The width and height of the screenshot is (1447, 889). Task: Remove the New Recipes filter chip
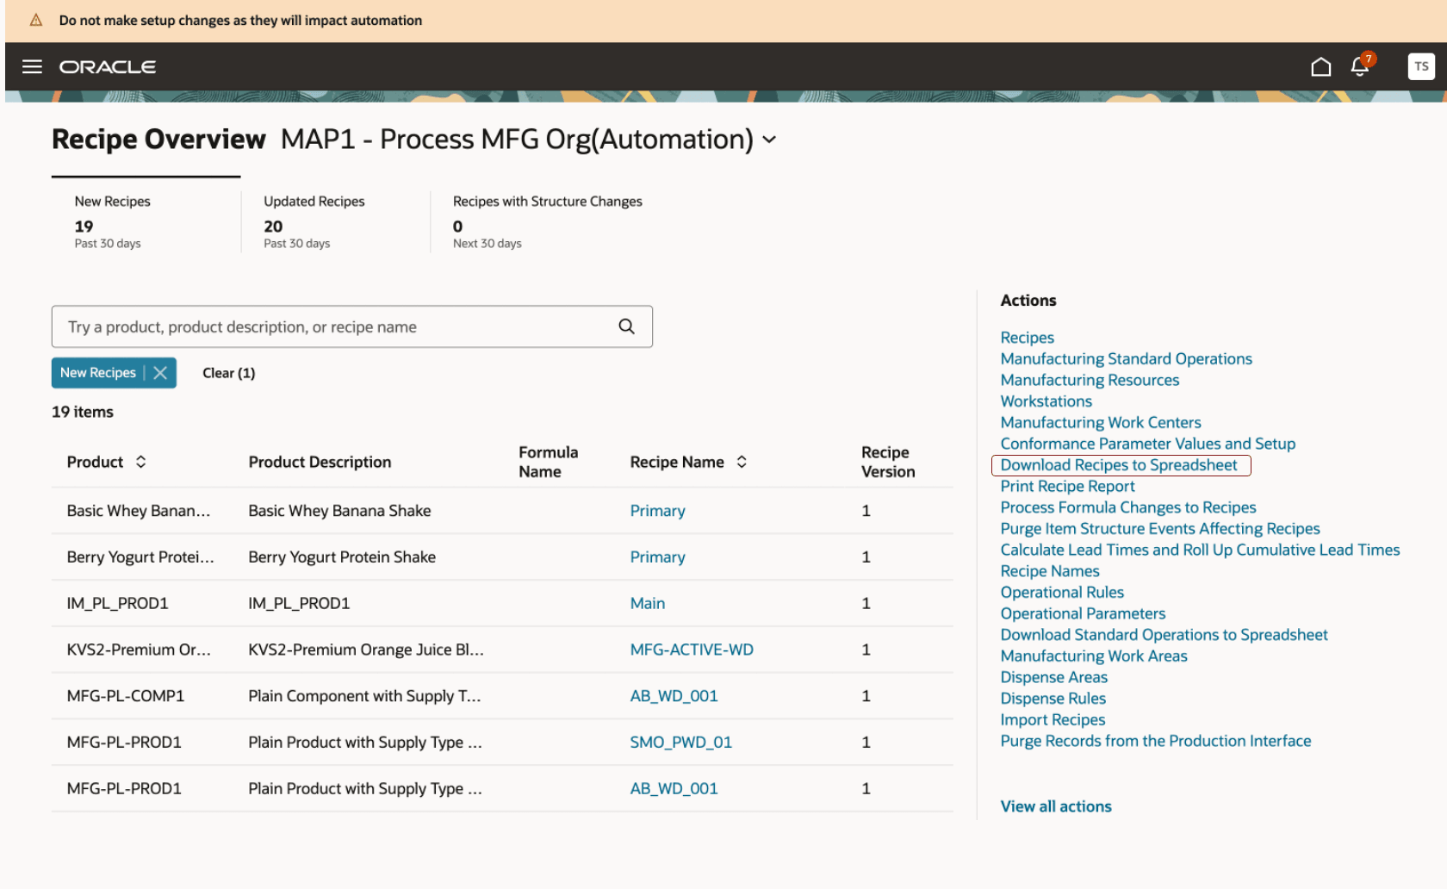point(160,373)
